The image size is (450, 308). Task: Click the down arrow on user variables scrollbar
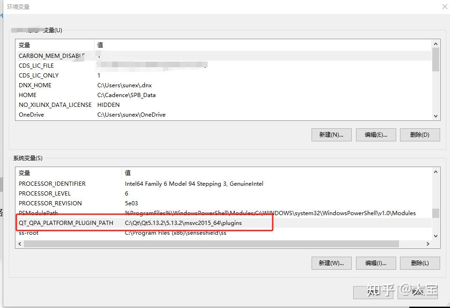(435, 115)
